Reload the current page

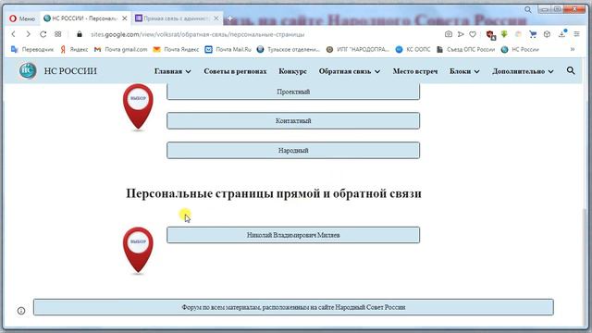click(x=43, y=34)
